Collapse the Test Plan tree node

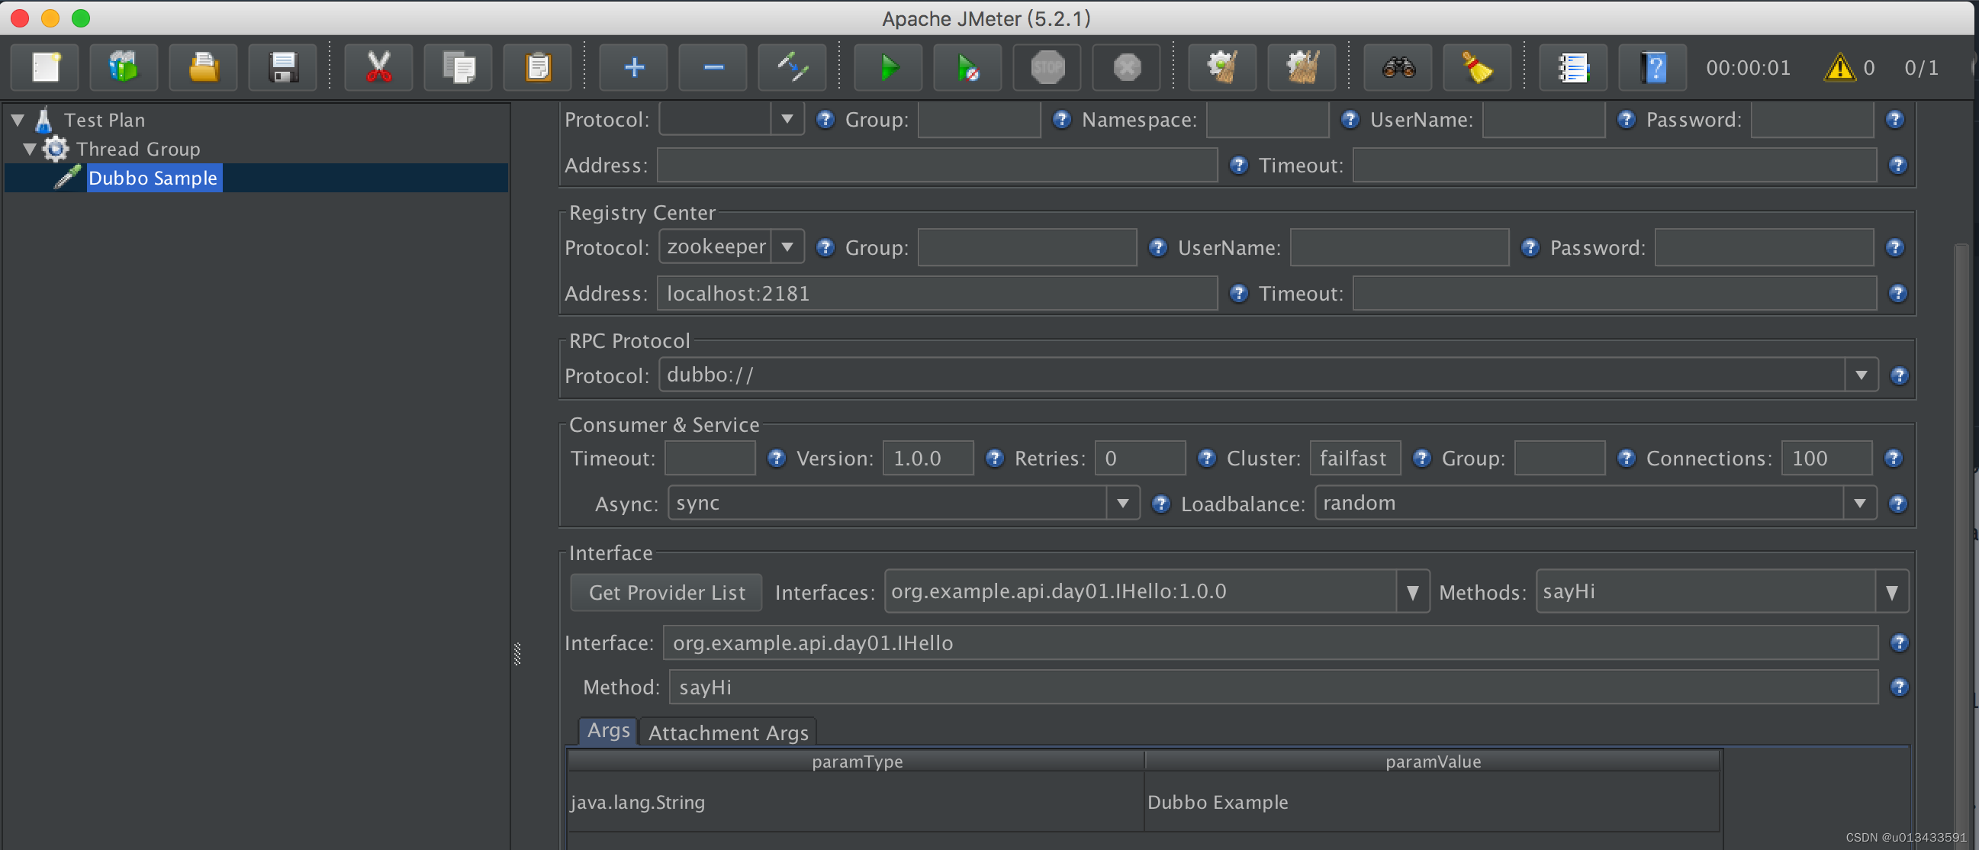tap(18, 121)
